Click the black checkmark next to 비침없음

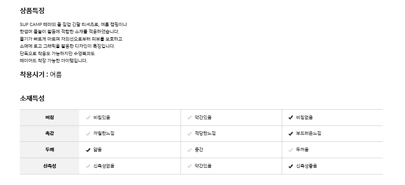point(291,118)
